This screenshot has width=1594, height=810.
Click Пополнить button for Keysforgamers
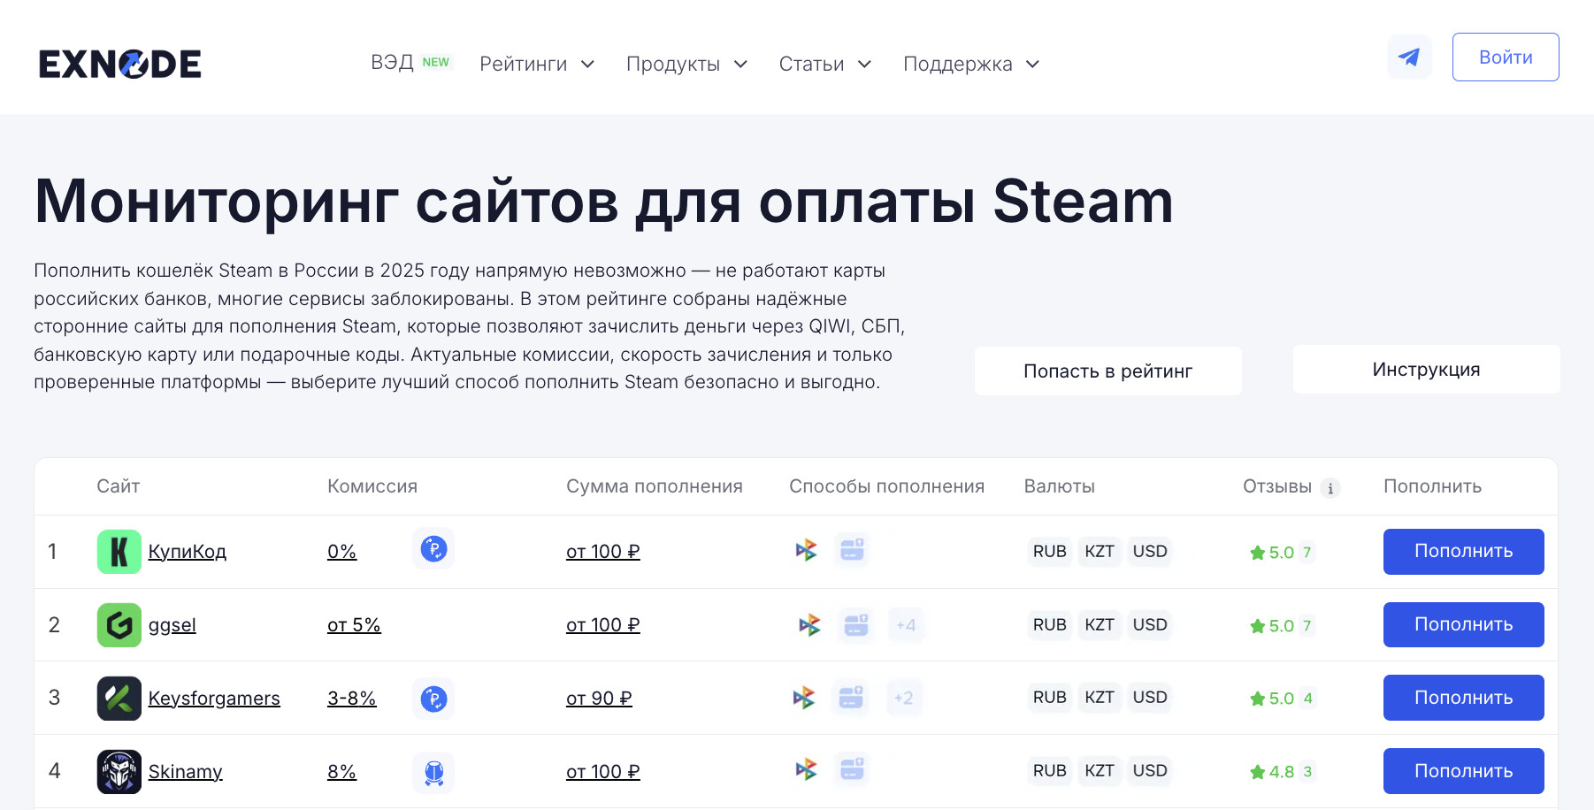tap(1464, 698)
